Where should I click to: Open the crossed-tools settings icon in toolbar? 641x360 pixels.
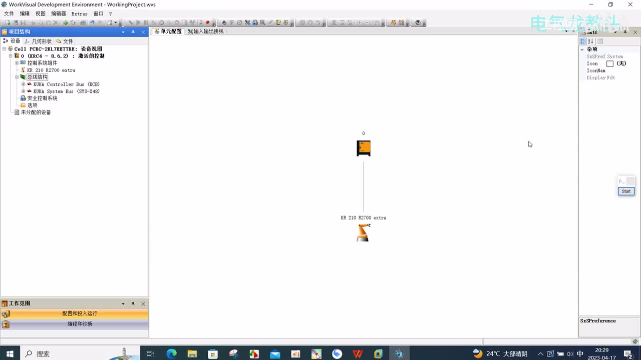tap(247, 22)
